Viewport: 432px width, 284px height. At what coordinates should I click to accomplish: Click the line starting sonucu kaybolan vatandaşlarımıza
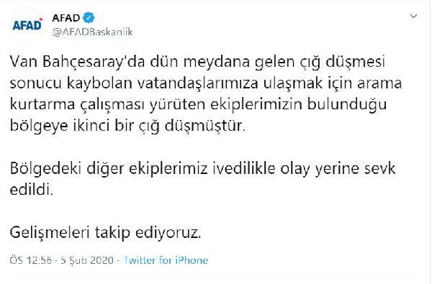pos(206,83)
